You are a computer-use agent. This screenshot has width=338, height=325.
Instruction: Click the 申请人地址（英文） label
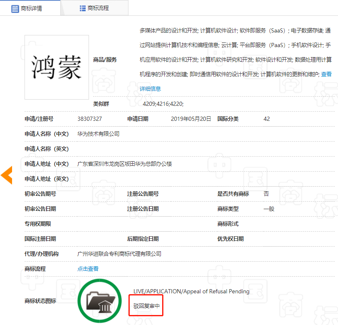click(47, 179)
